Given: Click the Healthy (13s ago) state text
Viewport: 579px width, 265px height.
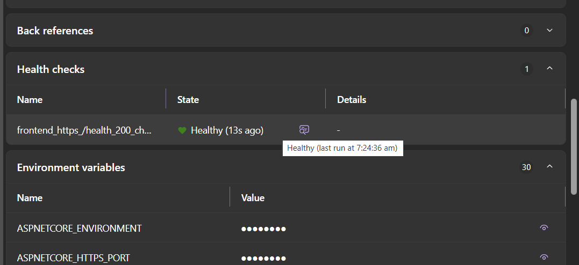Looking at the screenshot, I should 227,130.
